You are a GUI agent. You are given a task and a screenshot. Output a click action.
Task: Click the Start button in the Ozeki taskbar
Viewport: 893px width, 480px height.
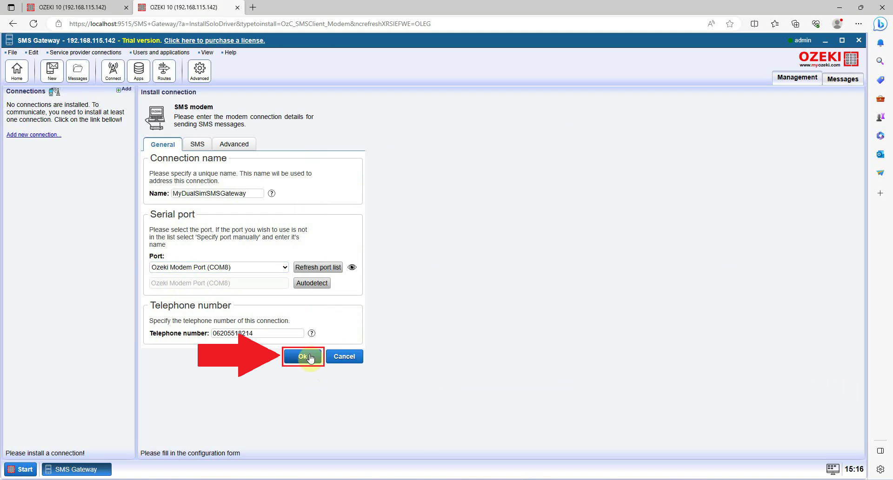(x=20, y=469)
